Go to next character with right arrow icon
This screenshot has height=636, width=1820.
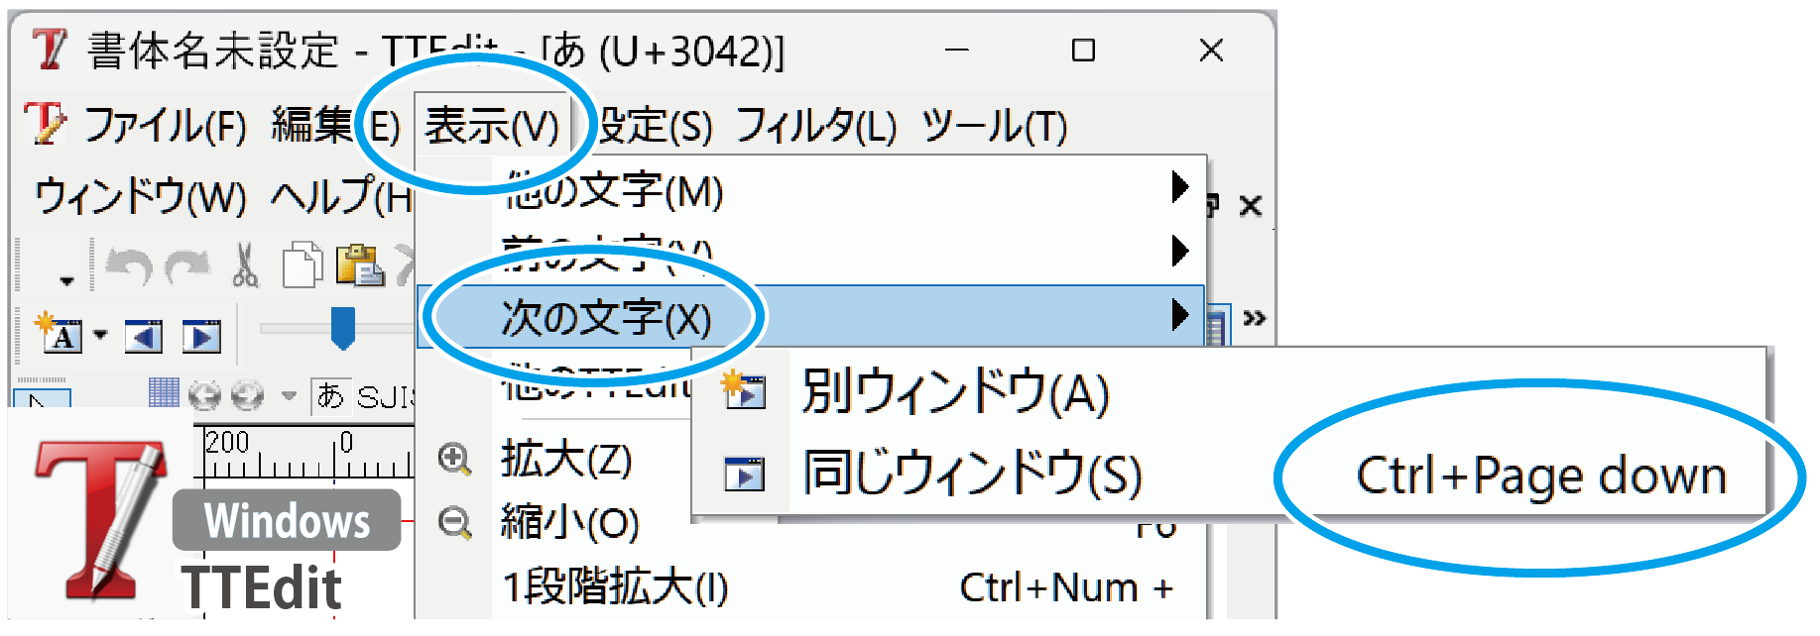pos(201,337)
